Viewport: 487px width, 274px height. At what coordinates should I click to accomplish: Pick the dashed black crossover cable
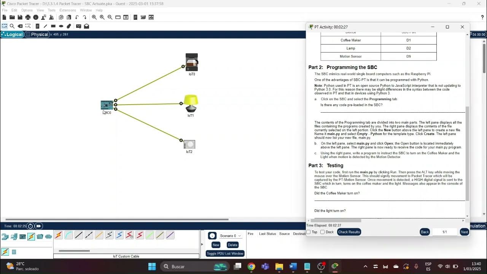(x=89, y=235)
